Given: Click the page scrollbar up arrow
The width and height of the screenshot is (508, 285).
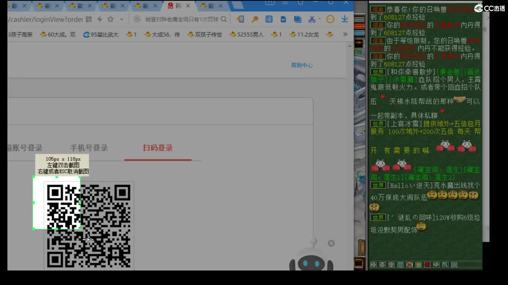Looking at the screenshot, I should [x=350, y=46].
